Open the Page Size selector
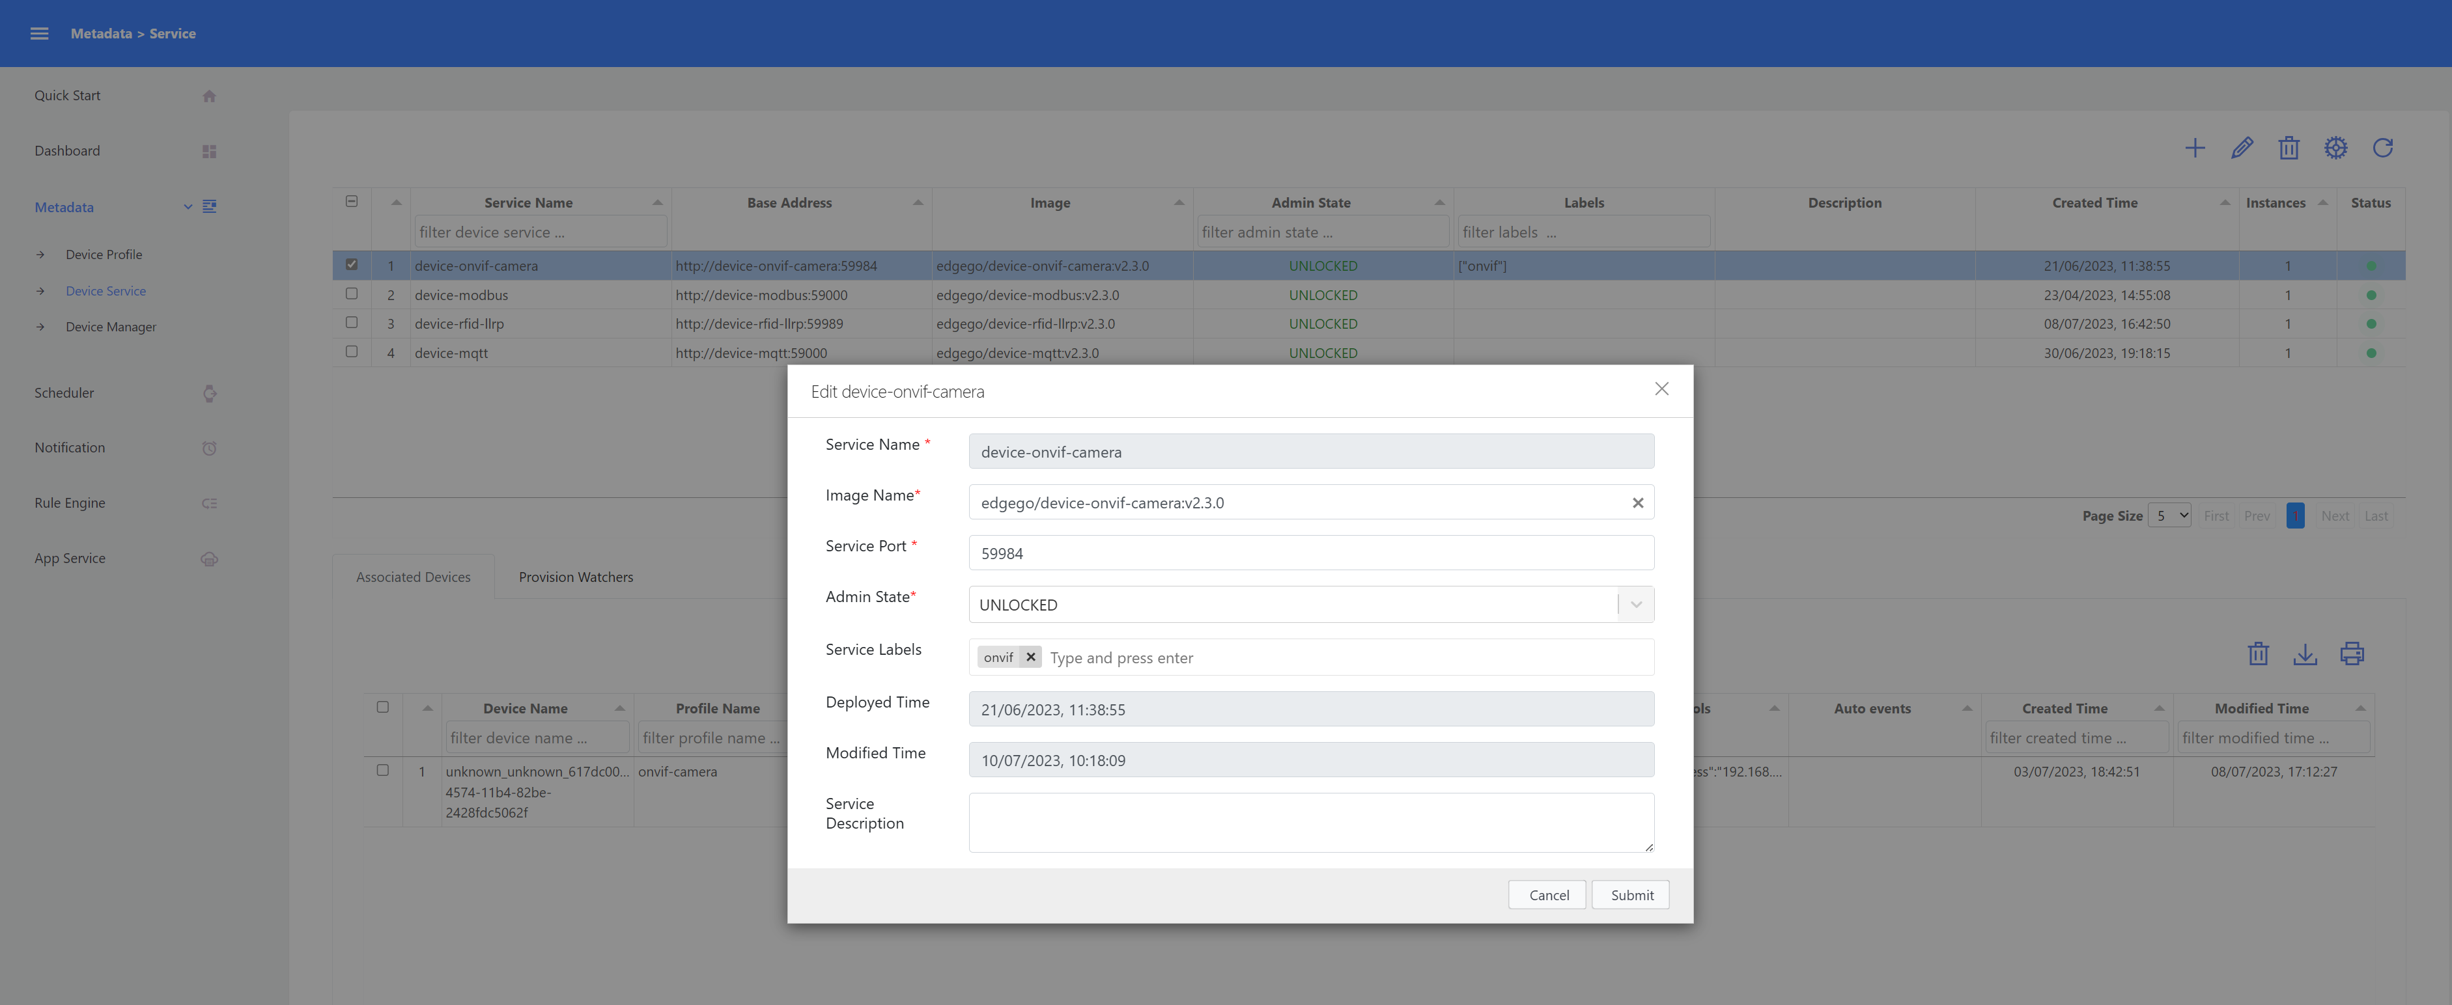 coord(2170,515)
